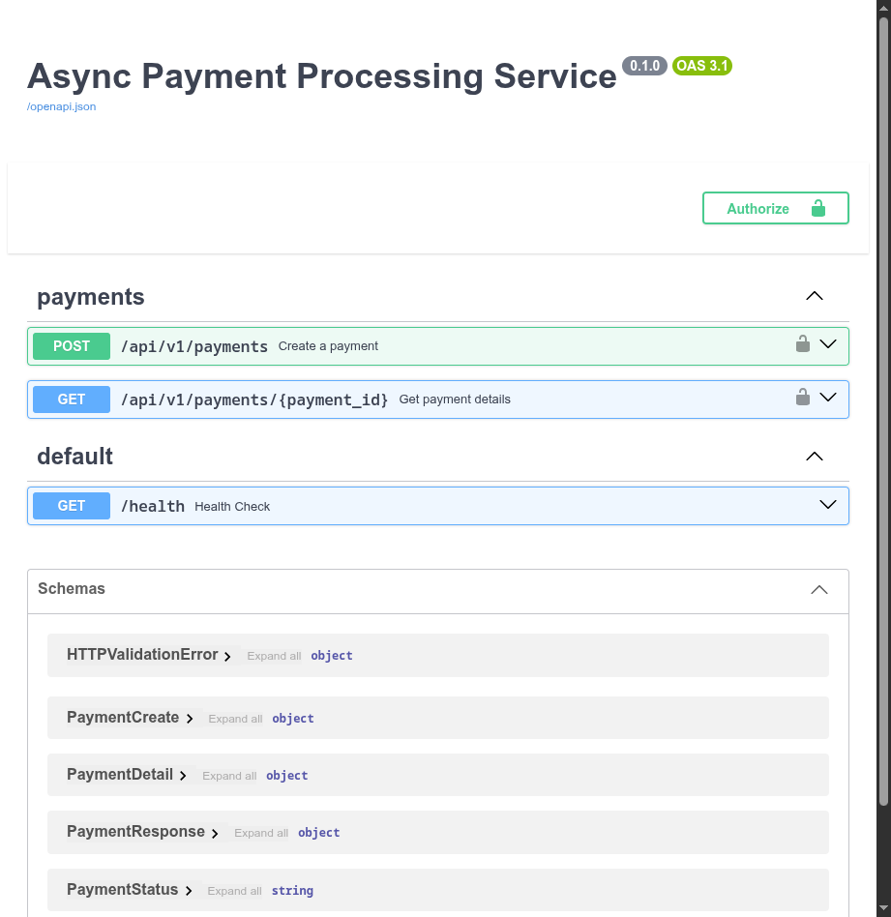Image resolution: width=891 pixels, height=917 pixels.
Task: Click the lock icon on POST /api/v1/payments
Action: [803, 344]
